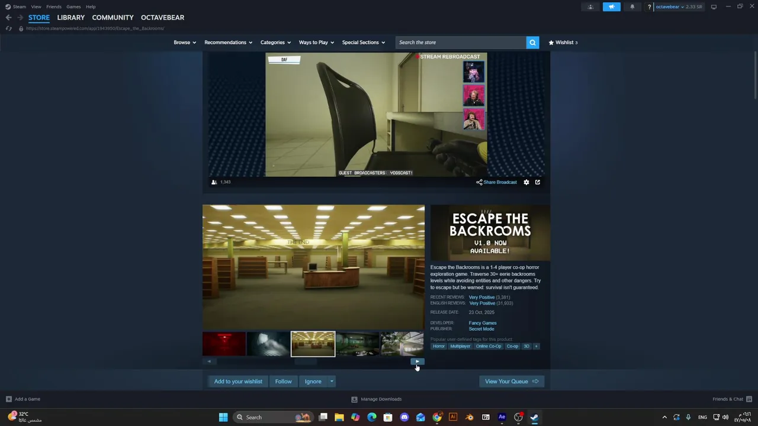The width and height of the screenshot is (758, 426).
Task: Open the Friends menu
Action: (x=54, y=7)
